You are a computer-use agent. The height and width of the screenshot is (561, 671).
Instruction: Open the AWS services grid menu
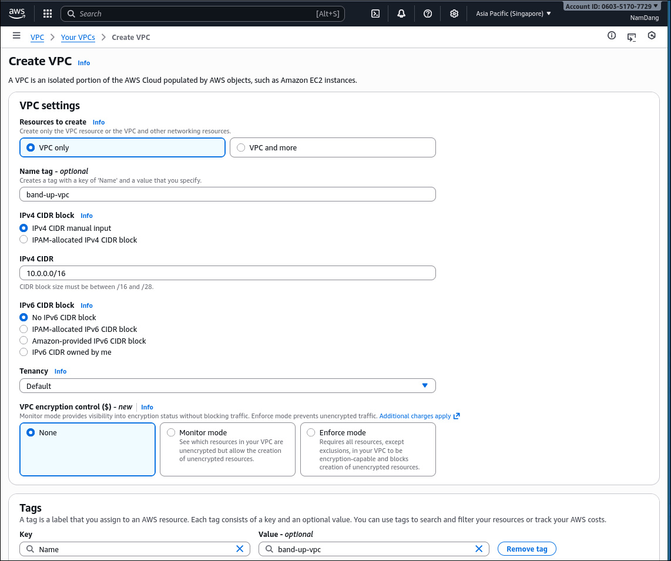tap(48, 14)
